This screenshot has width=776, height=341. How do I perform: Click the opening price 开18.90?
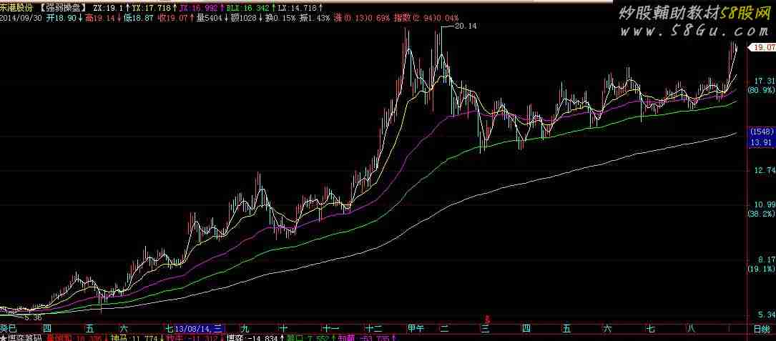tap(62, 18)
